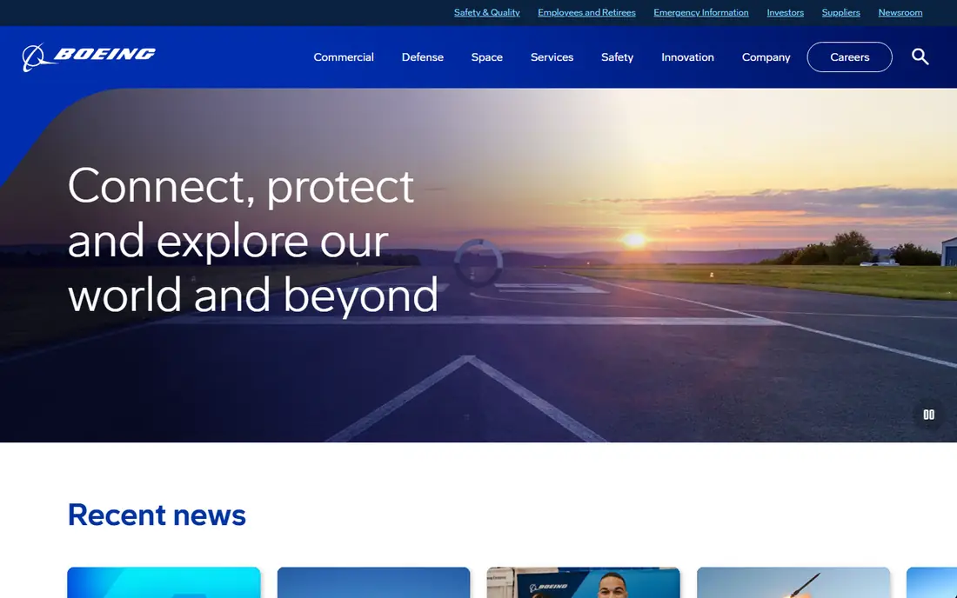Open the news card showing a man

coord(584,582)
